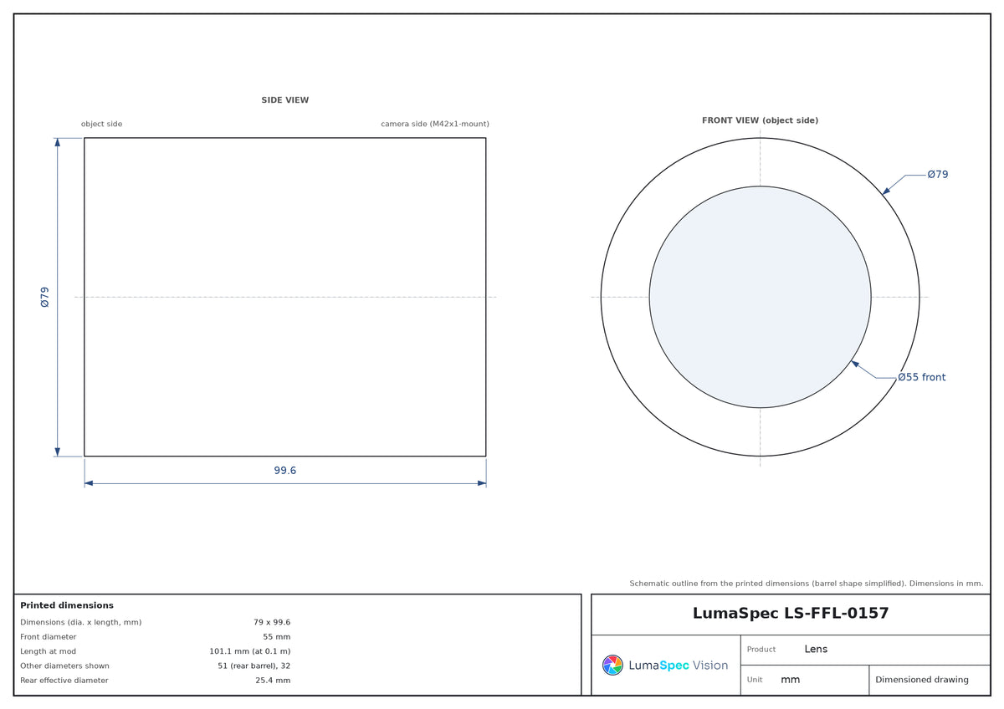Select the '25.4 mm' value
Image resolution: width=1004 pixels, height=709 pixels.
click(x=273, y=681)
